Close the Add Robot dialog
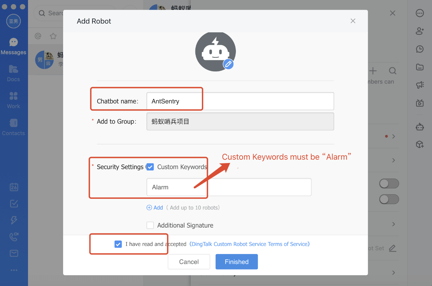Image resolution: width=432 pixels, height=286 pixels. 353,21
